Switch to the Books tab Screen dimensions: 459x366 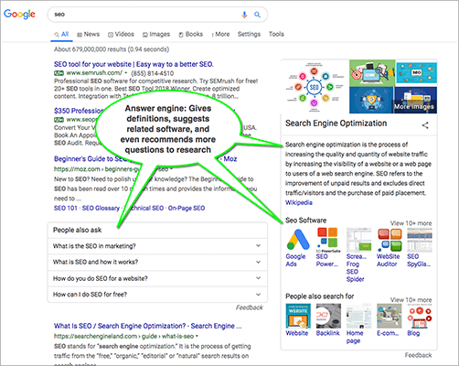pos(190,34)
